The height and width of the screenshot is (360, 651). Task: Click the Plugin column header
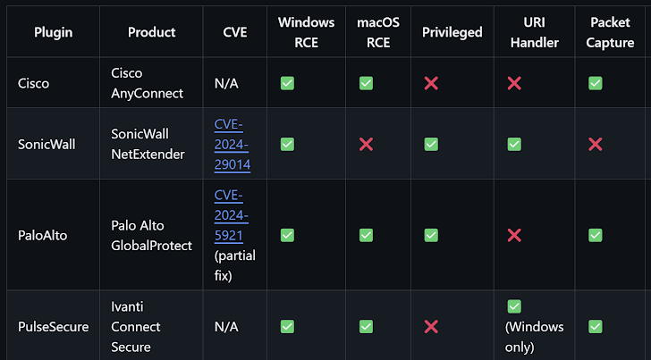(54, 32)
